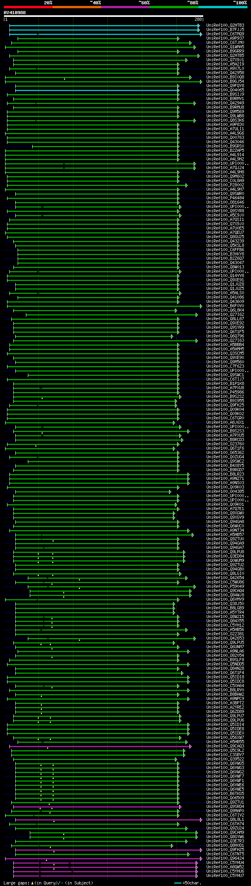Screen dimensions: 251x886
Task: Select UniRef100_Q6Q796 label
Action: tap(225, 336)
